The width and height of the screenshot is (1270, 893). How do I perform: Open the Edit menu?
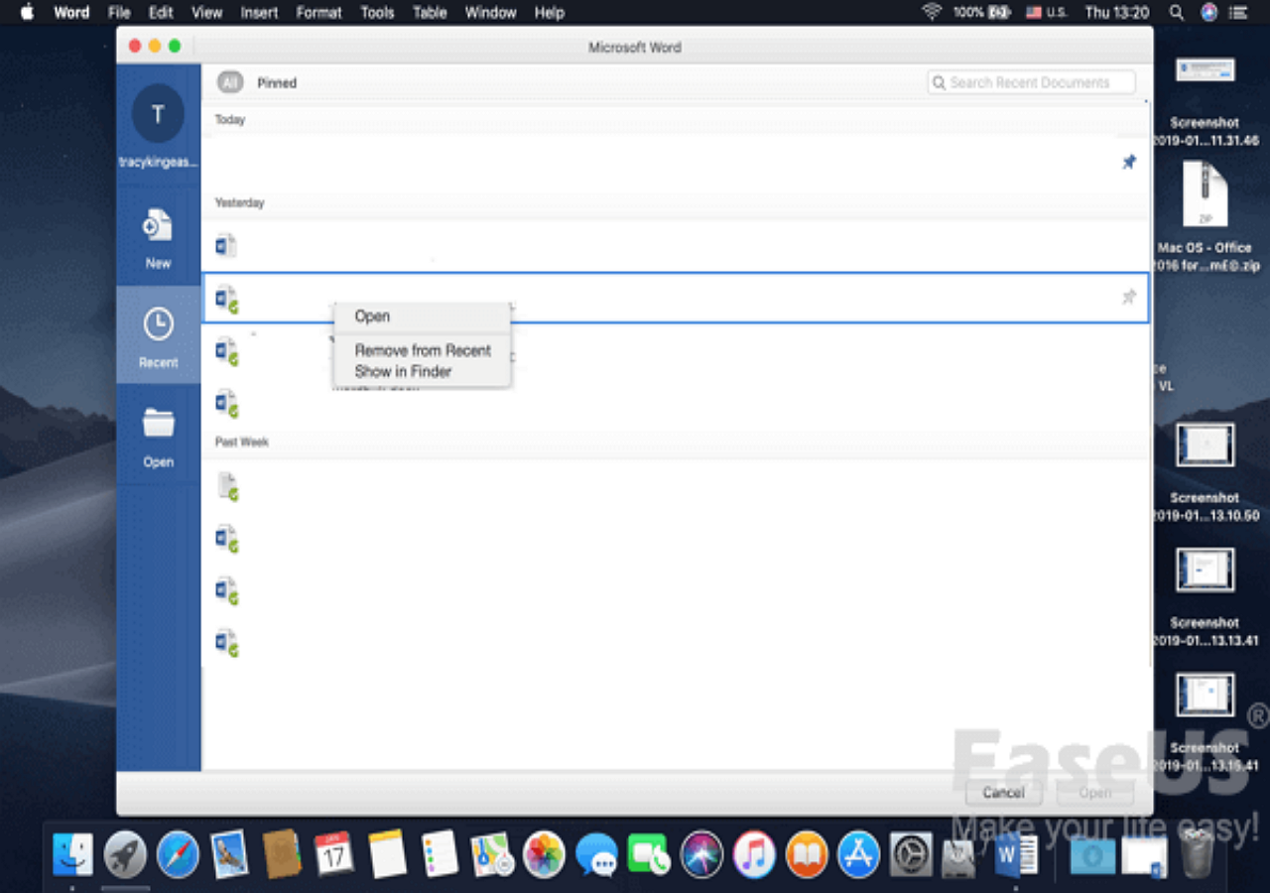click(160, 13)
